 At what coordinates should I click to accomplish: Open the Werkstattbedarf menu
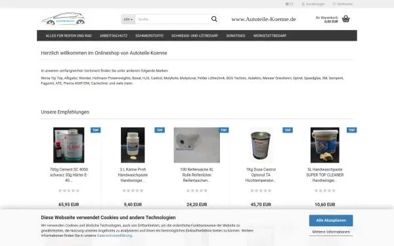click(270, 35)
